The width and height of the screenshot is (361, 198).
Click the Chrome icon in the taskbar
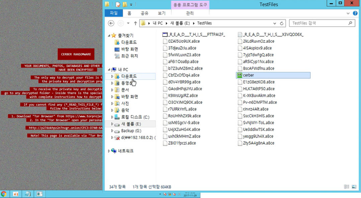[4, 194]
